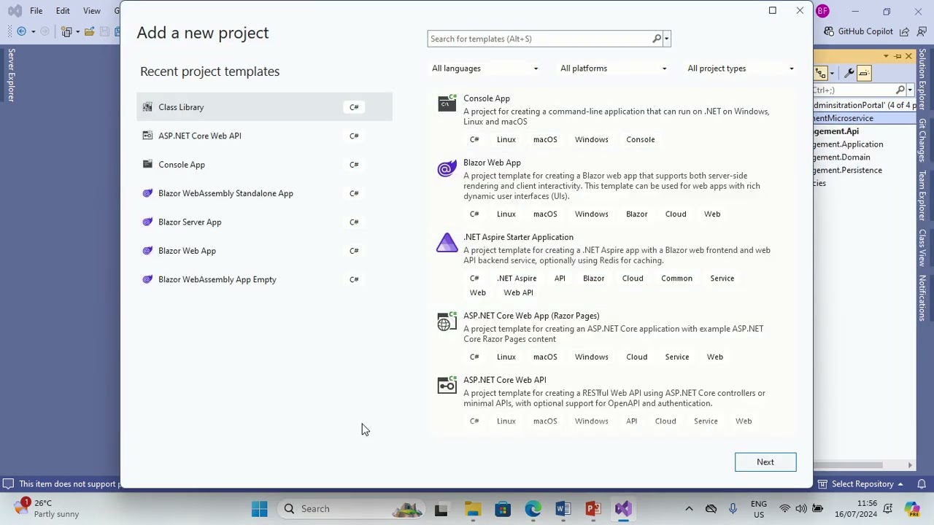
Task: Open Solution Explorer search options dropdown
Action: pos(910,90)
